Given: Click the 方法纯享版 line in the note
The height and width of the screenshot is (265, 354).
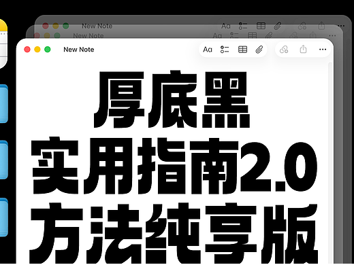Looking at the screenshot, I should pos(174,233).
